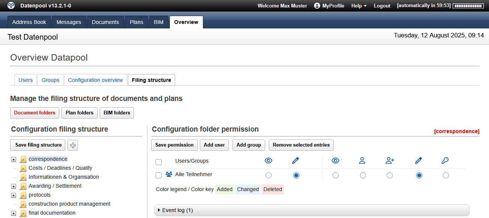Expand the correspondence folder tree node
This screenshot has height=218, width=489.
pos(13,159)
